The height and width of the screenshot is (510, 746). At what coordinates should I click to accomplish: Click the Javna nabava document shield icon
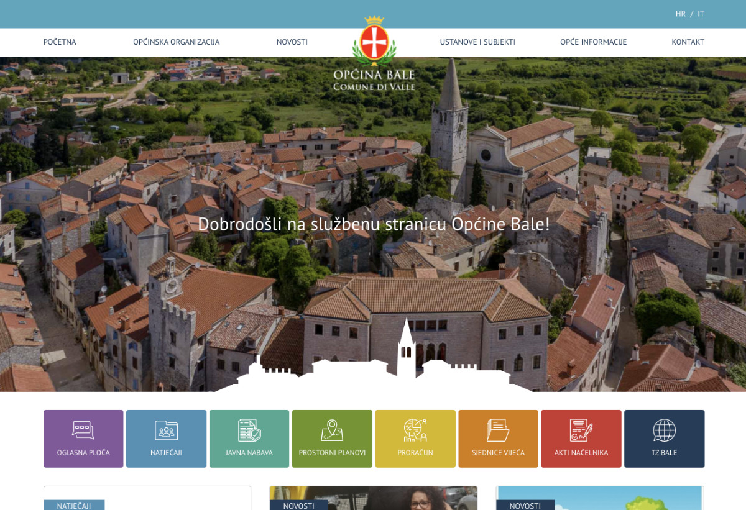(249, 430)
